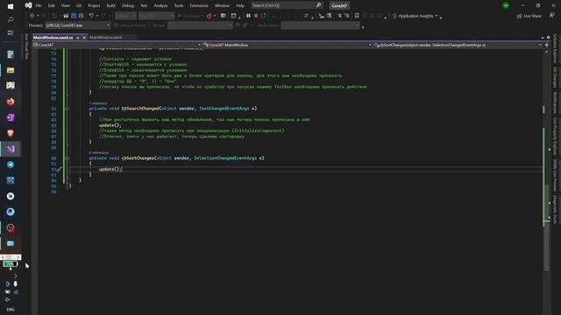Click the Task View taskbar icon
Image resolution: width=561 pixels, height=315 pixels.
pos(11,32)
